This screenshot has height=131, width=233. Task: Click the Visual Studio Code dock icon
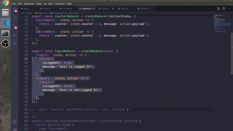coord(5,23)
